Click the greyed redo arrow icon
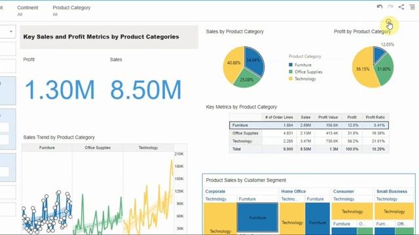419x235 pixels. click(x=390, y=7)
